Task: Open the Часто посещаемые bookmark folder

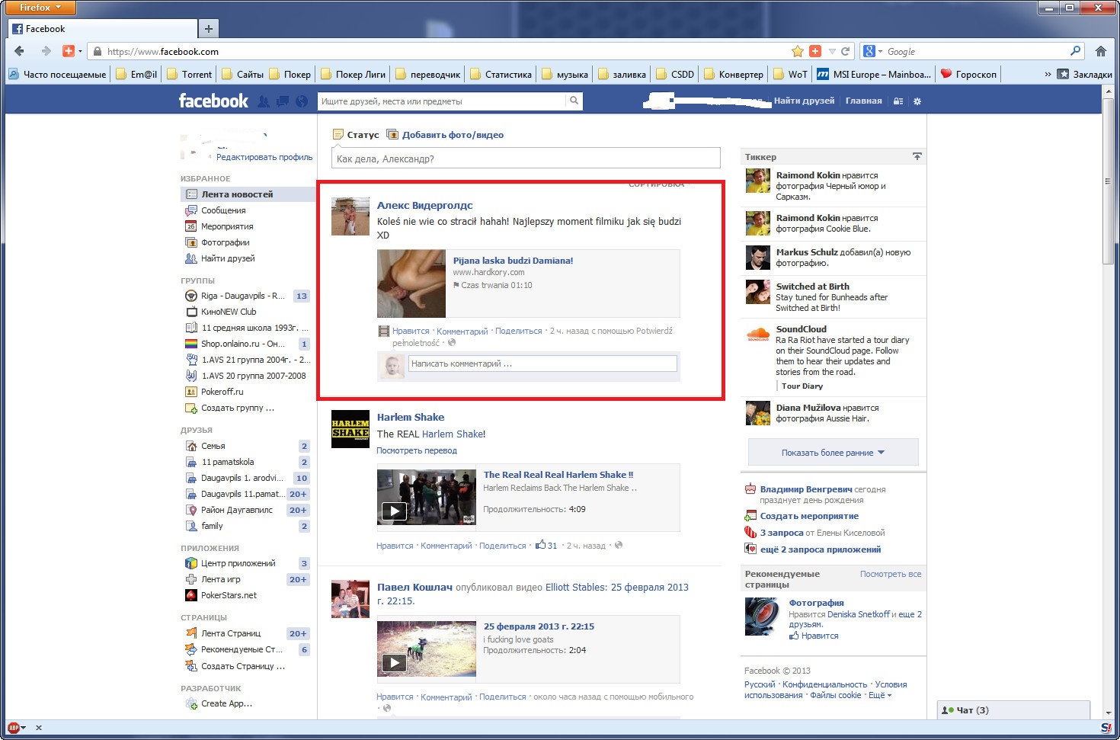Action: (57, 74)
